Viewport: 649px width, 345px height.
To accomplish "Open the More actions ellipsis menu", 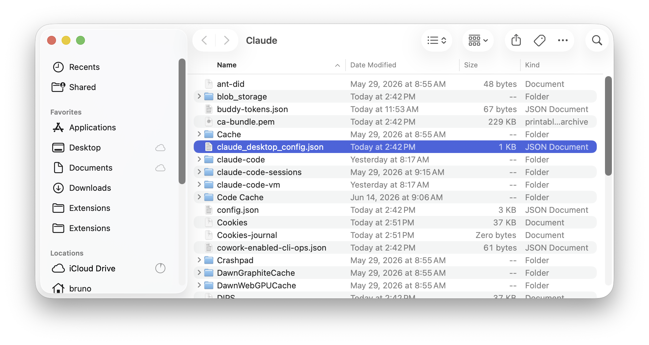I will click(563, 40).
